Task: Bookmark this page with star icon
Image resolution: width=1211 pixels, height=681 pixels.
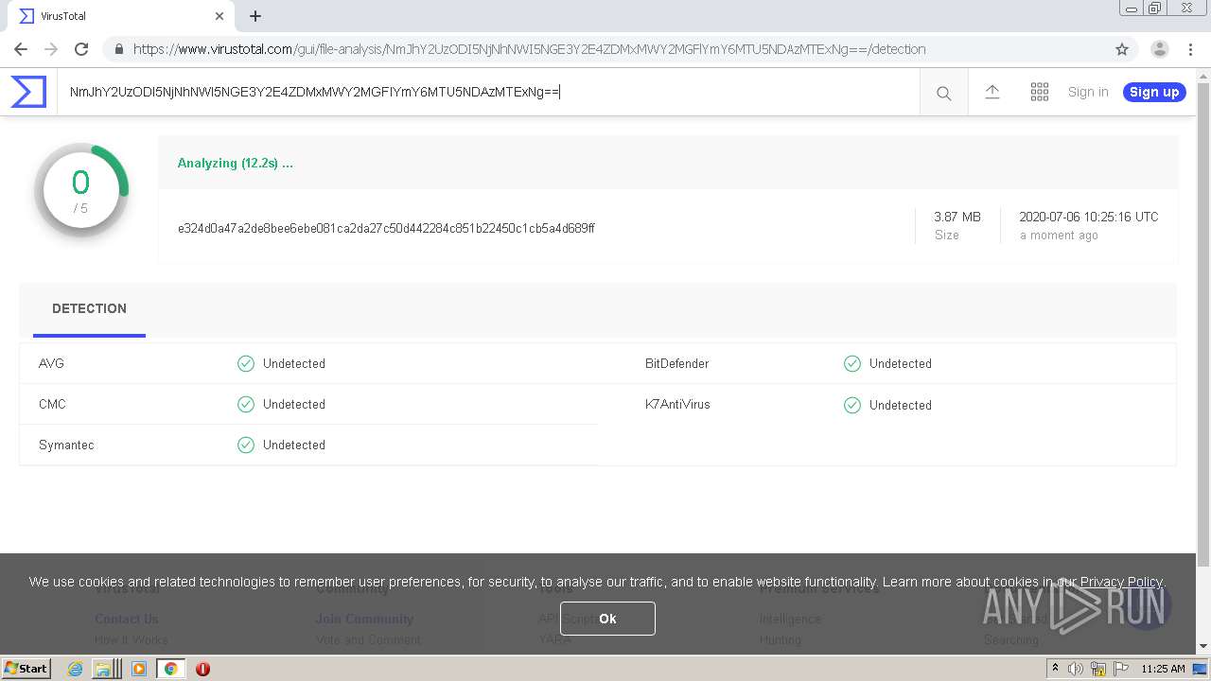Action: [x=1122, y=49]
